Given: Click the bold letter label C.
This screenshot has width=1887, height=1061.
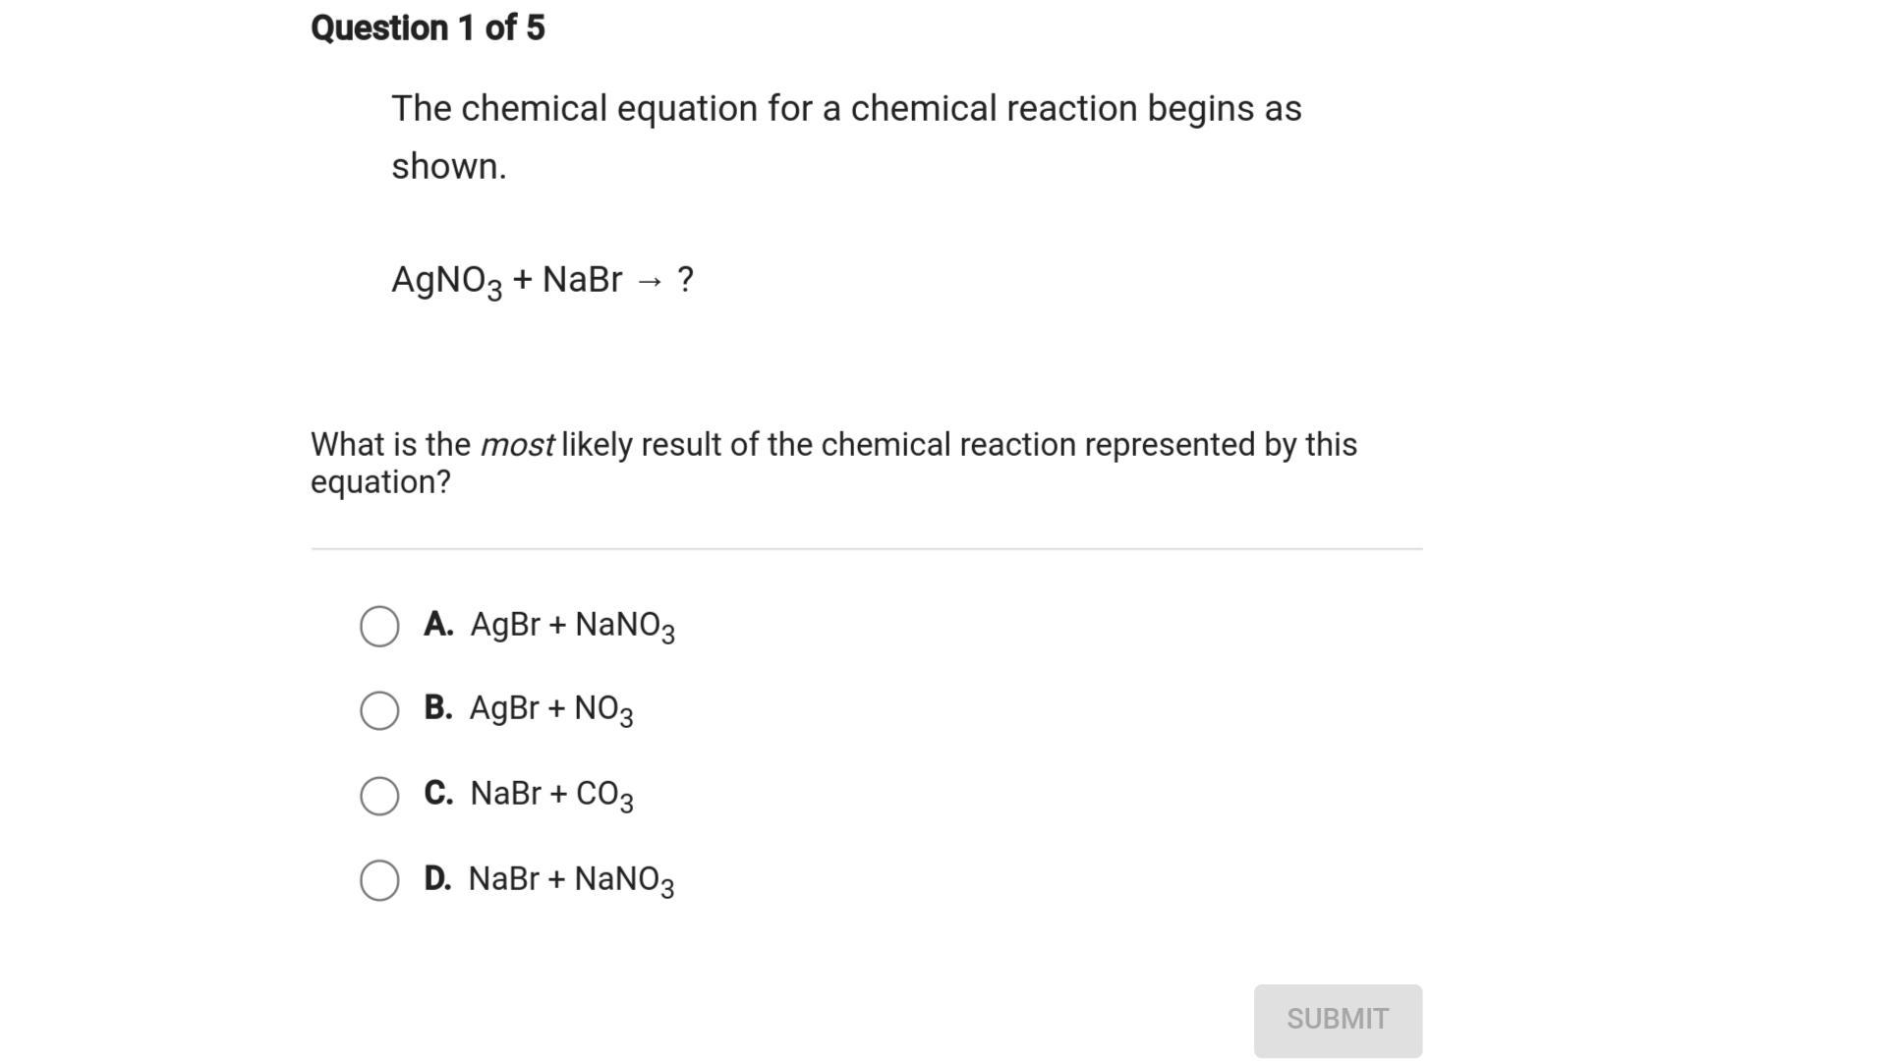Looking at the screenshot, I should (x=438, y=793).
